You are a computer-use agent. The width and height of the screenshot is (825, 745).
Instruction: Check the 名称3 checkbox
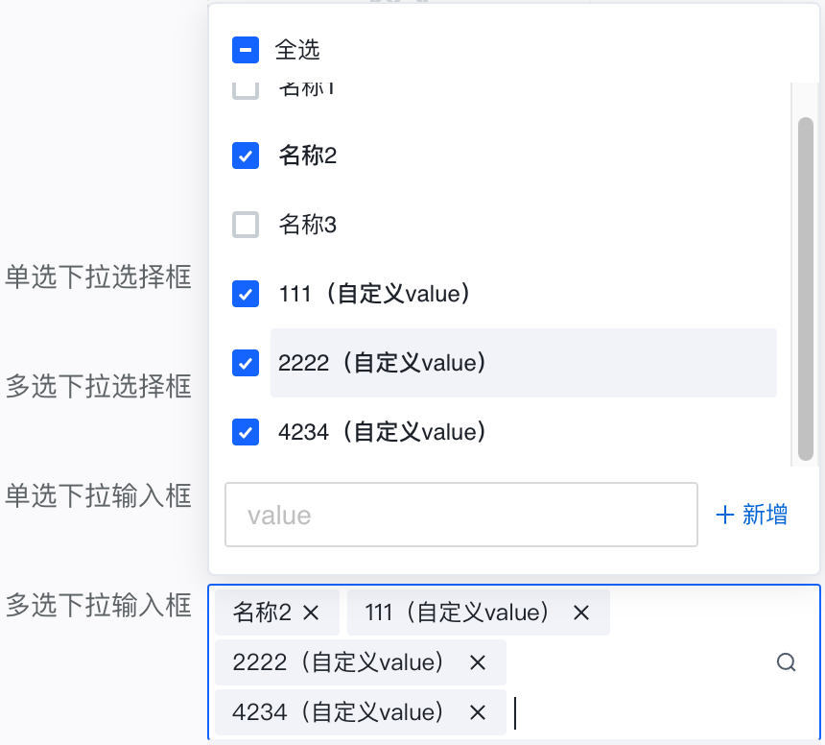pyautogui.click(x=246, y=225)
